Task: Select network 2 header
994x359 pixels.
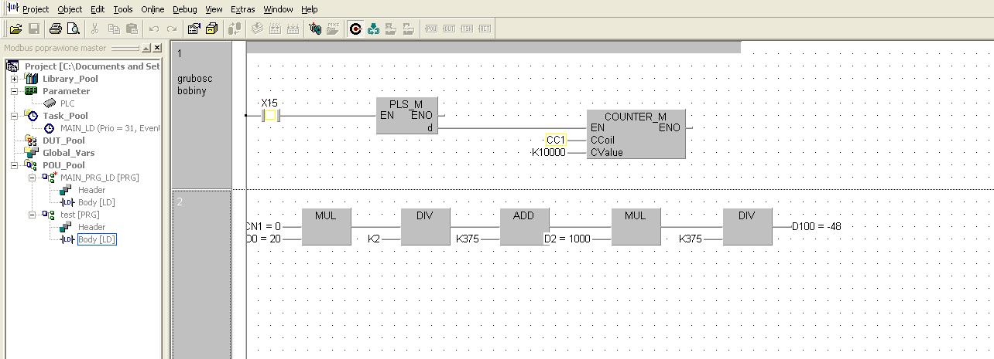Action: click(201, 275)
